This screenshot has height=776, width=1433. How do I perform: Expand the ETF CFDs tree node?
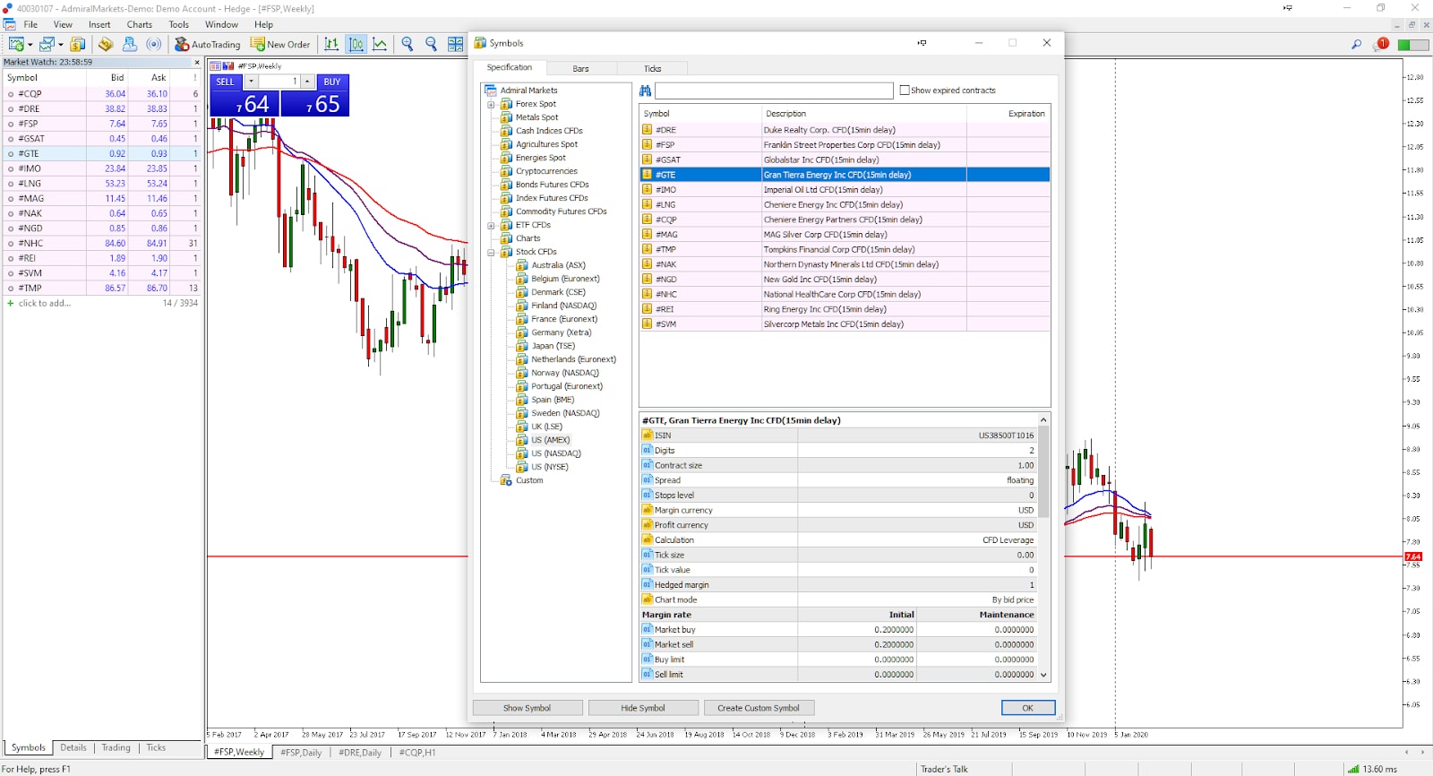491,225
